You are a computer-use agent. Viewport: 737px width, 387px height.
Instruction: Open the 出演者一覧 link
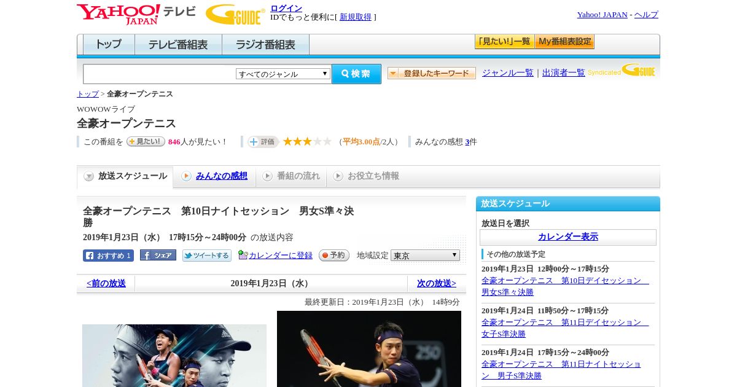click(x=564, y=73)
